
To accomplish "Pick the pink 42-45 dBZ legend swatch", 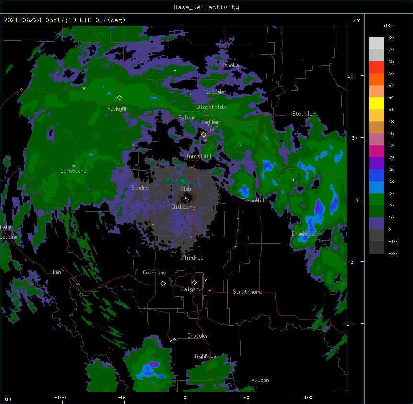I will coord(377,140).
